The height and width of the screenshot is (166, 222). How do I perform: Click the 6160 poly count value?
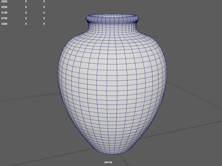pos(4,18)
